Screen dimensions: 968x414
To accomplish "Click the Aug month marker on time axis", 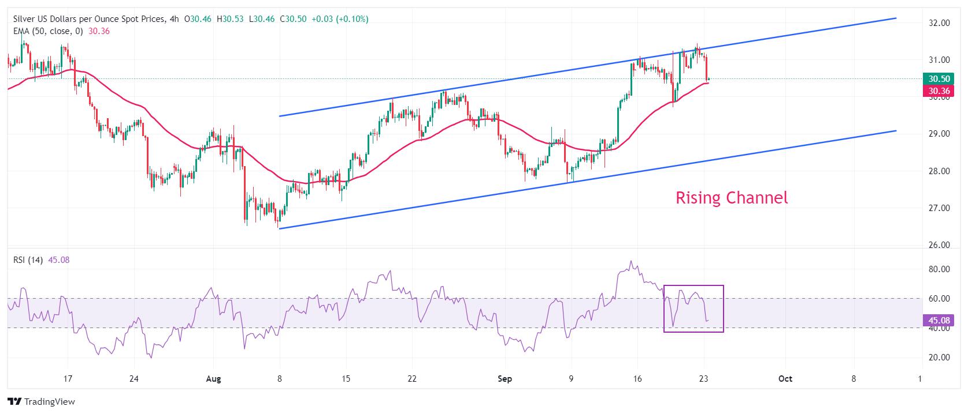I will pos(213,379).
